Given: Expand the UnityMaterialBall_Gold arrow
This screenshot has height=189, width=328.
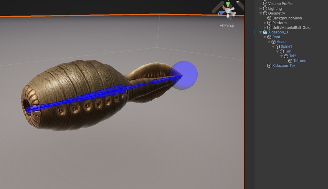Looking at the screenshot, I should point(265,28).
